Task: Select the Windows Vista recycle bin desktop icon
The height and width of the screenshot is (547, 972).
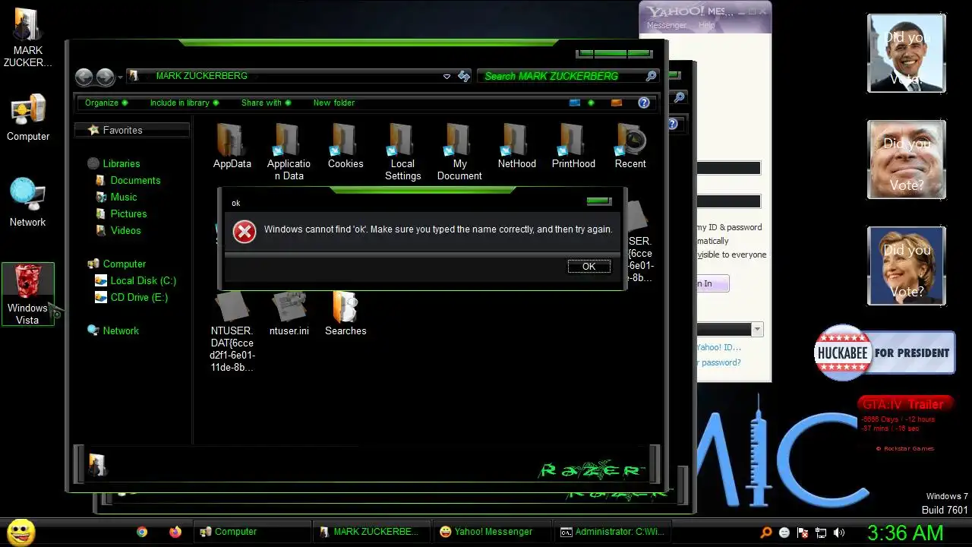Action: click(x=27, y=294)
